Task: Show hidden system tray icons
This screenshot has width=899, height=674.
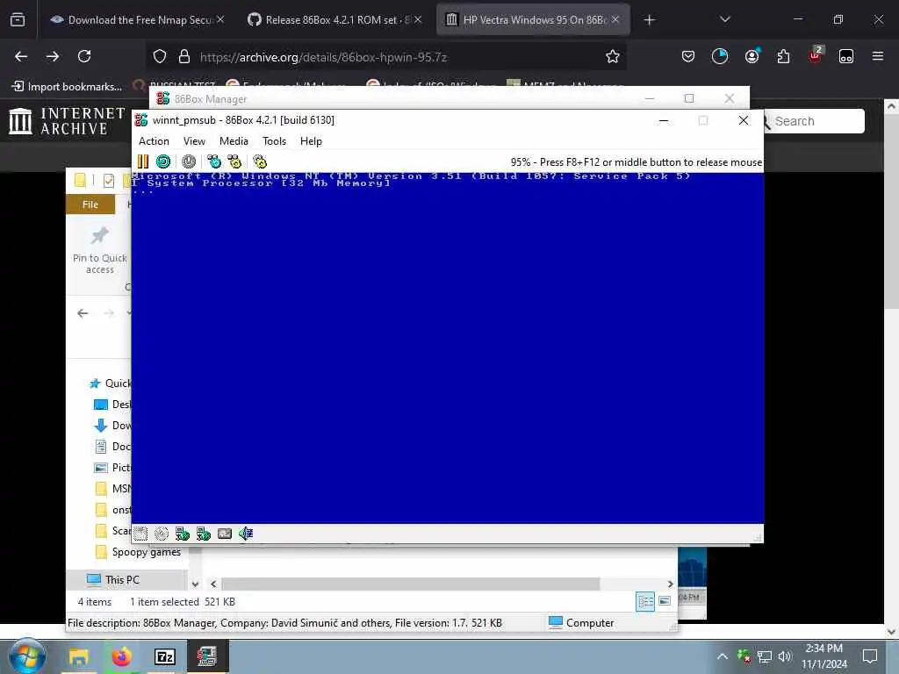Action: (x=723, y=656)
